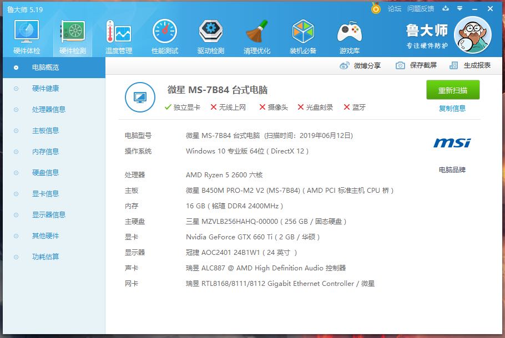505x338 pixels.
Task: Click 微博分享 share text
Action: pyautogui.click(x=367, y=65)
